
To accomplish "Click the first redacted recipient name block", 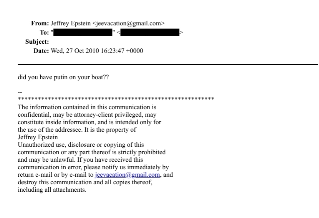I will pyautogui.click(x=83, y=32).
